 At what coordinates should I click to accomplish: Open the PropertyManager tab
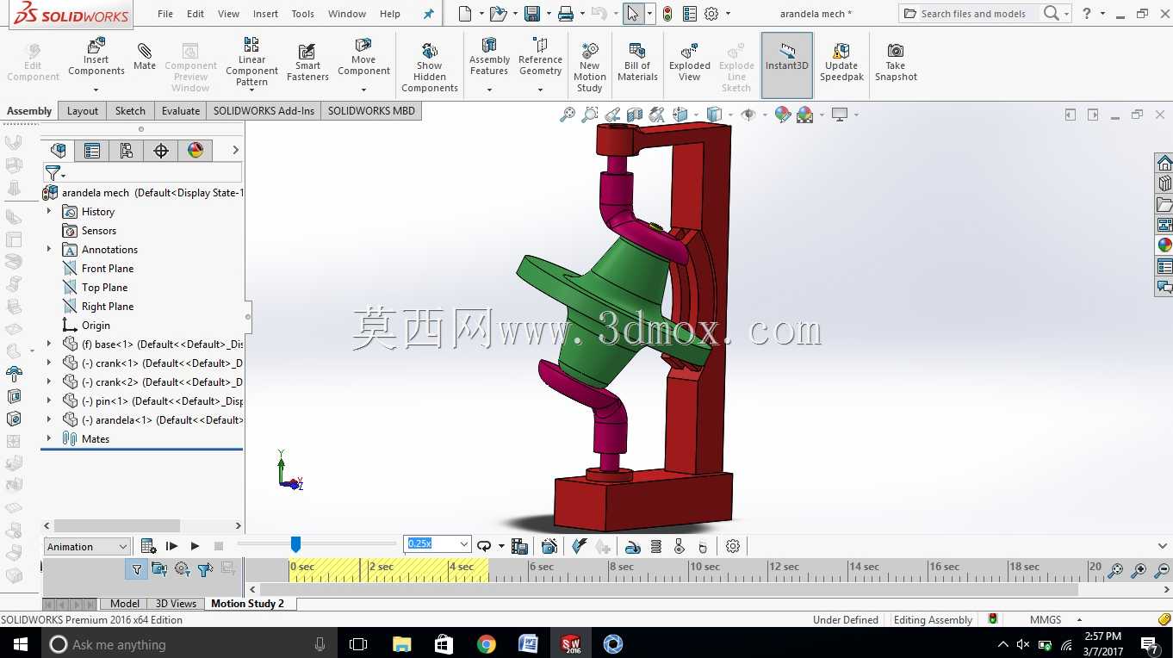(92, 151)
